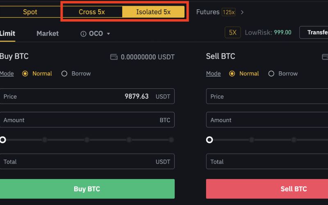328x205 pixels.
Task: Click the info icon next to OCO
Action: coord(84,34)
